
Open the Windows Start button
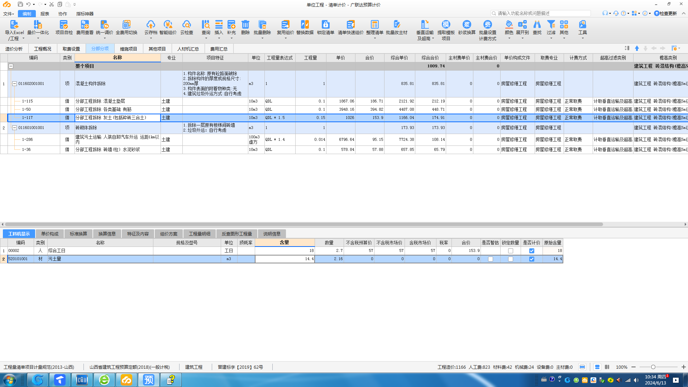coord(10,380)
